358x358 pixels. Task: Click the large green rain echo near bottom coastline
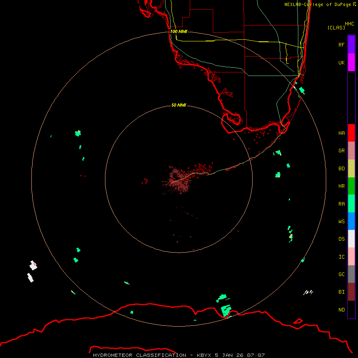tap(226, 311)
